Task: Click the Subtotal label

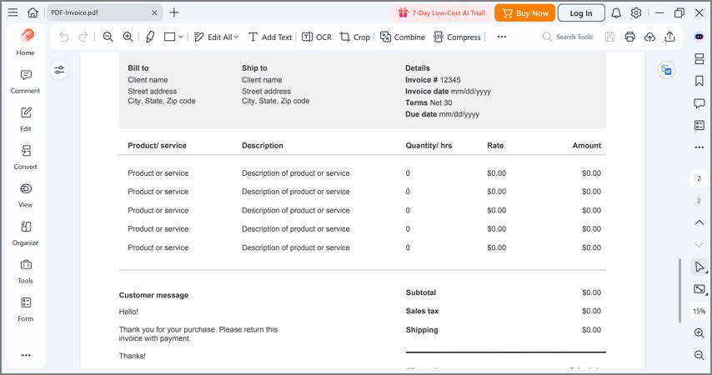Action: pos(421,292)
